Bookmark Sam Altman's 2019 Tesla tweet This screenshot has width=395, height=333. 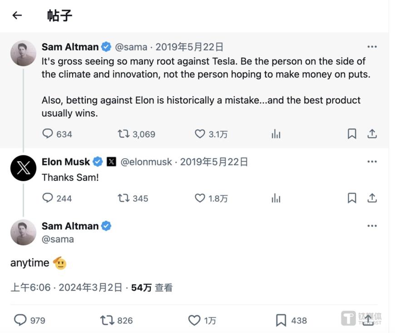point(352,134)
